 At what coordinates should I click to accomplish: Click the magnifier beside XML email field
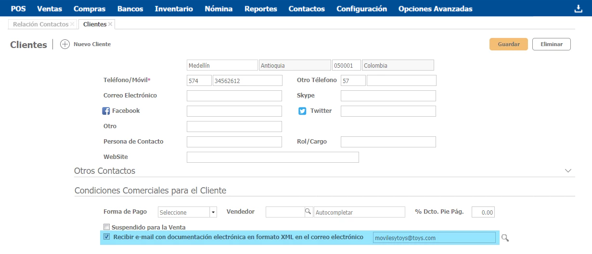coord(505,238)
